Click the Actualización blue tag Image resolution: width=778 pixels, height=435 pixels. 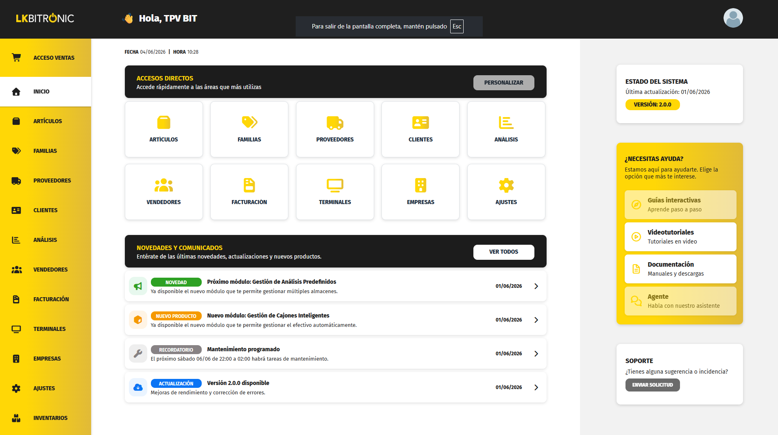click(176, 384)
